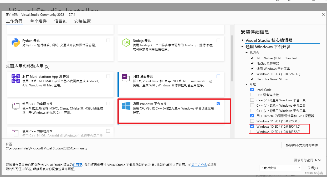Click the C++ mobile development icon

click(16, 133)
